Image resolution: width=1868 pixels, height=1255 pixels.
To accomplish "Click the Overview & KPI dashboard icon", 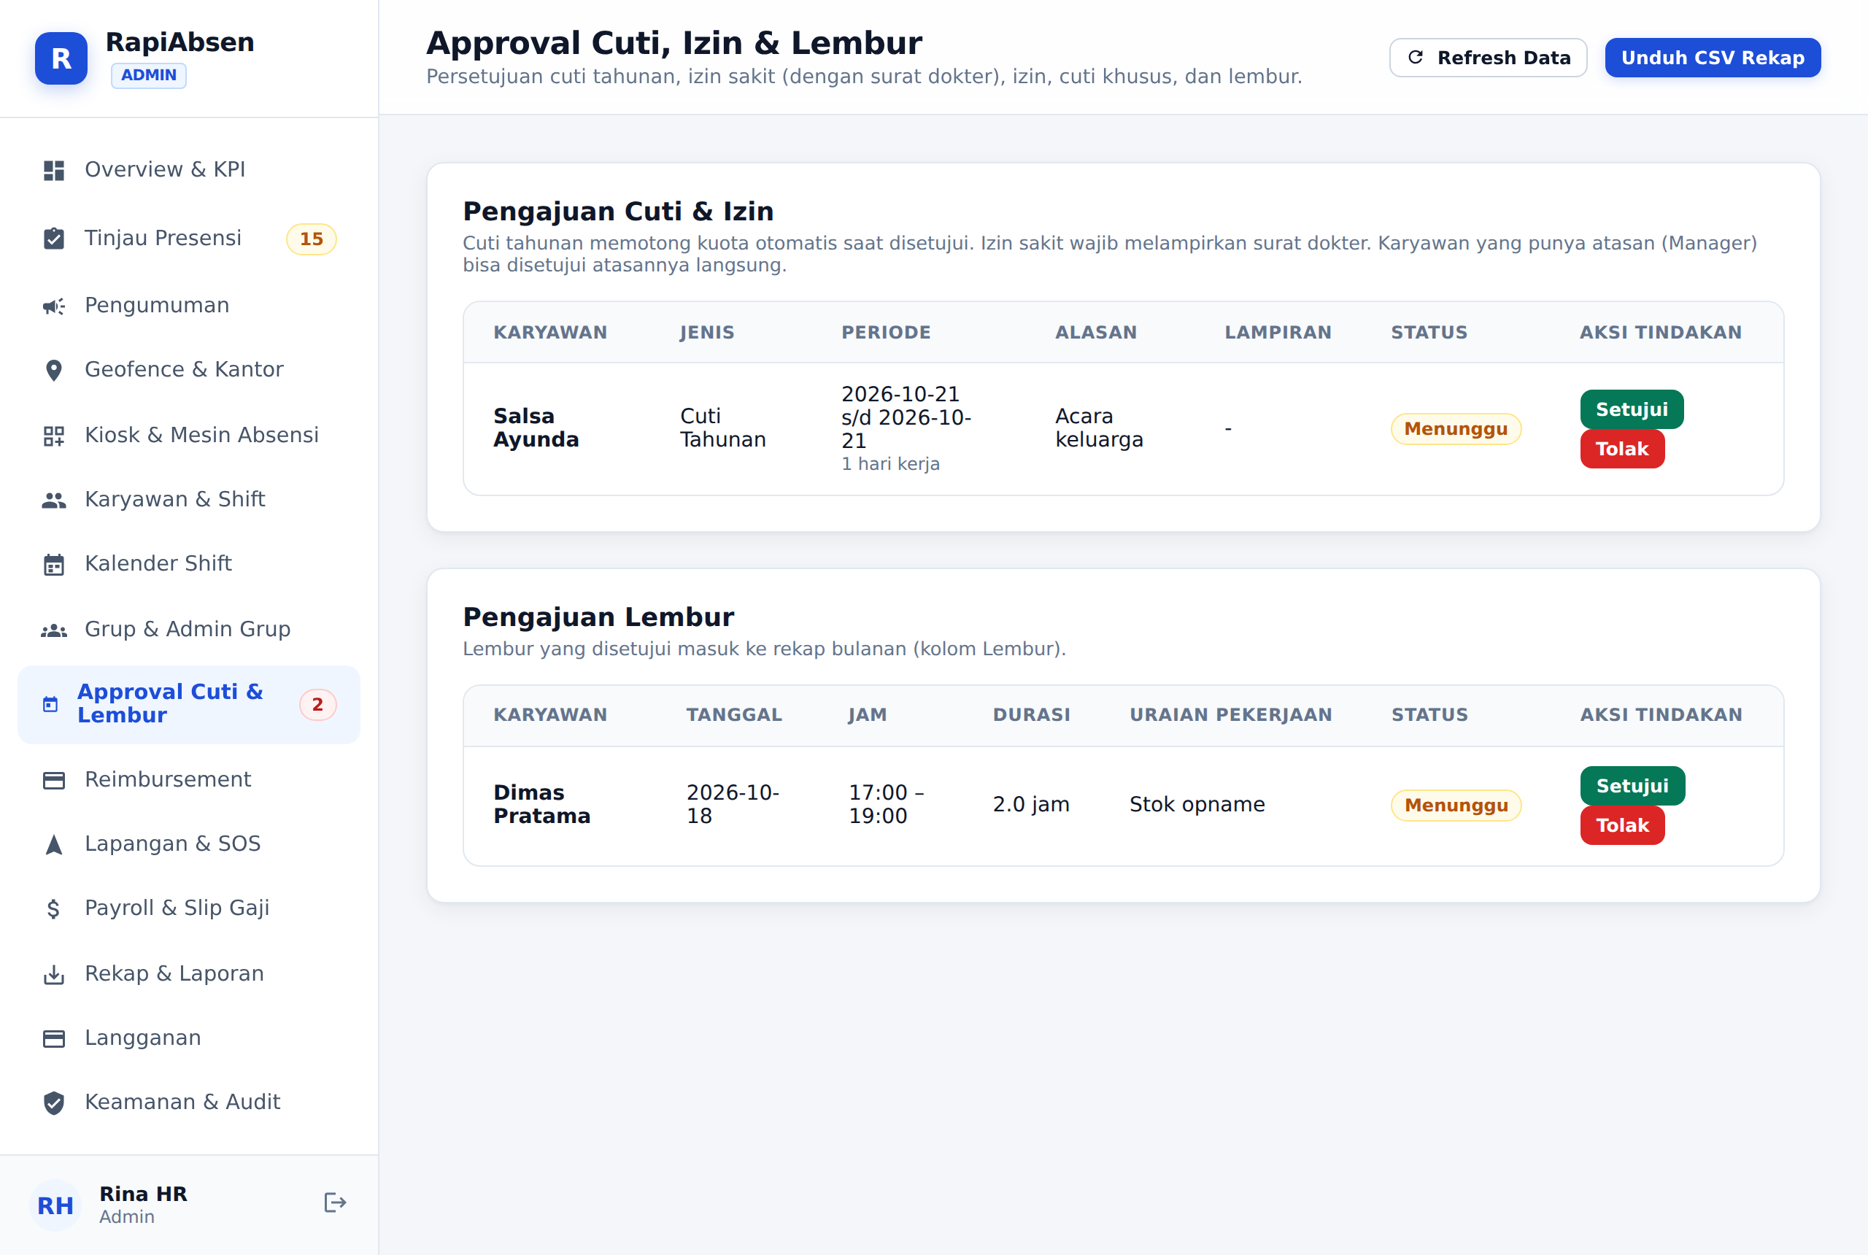I will 53,170.
